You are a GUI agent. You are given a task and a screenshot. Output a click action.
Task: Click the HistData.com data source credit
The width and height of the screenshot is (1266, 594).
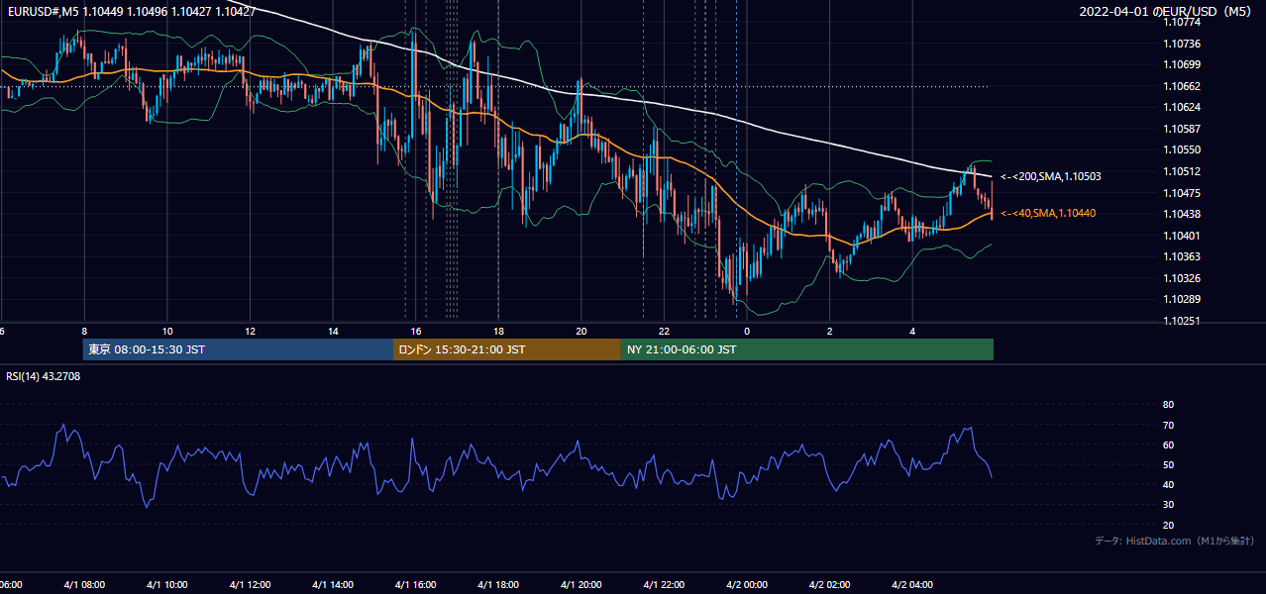pyautogui.click(x=1175, y=541)
